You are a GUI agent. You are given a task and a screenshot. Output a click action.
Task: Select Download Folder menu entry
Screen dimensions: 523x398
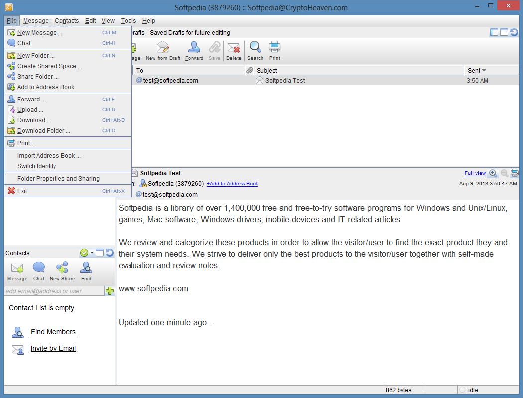pyautogui.click(x=68, y=130)
